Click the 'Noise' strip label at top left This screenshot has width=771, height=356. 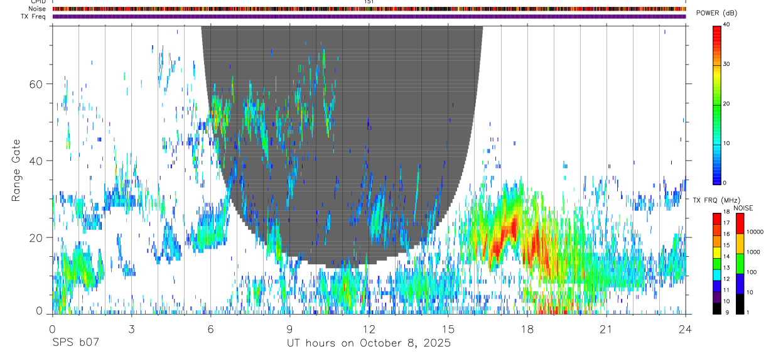pyautogui.click(x=38, y=9)
